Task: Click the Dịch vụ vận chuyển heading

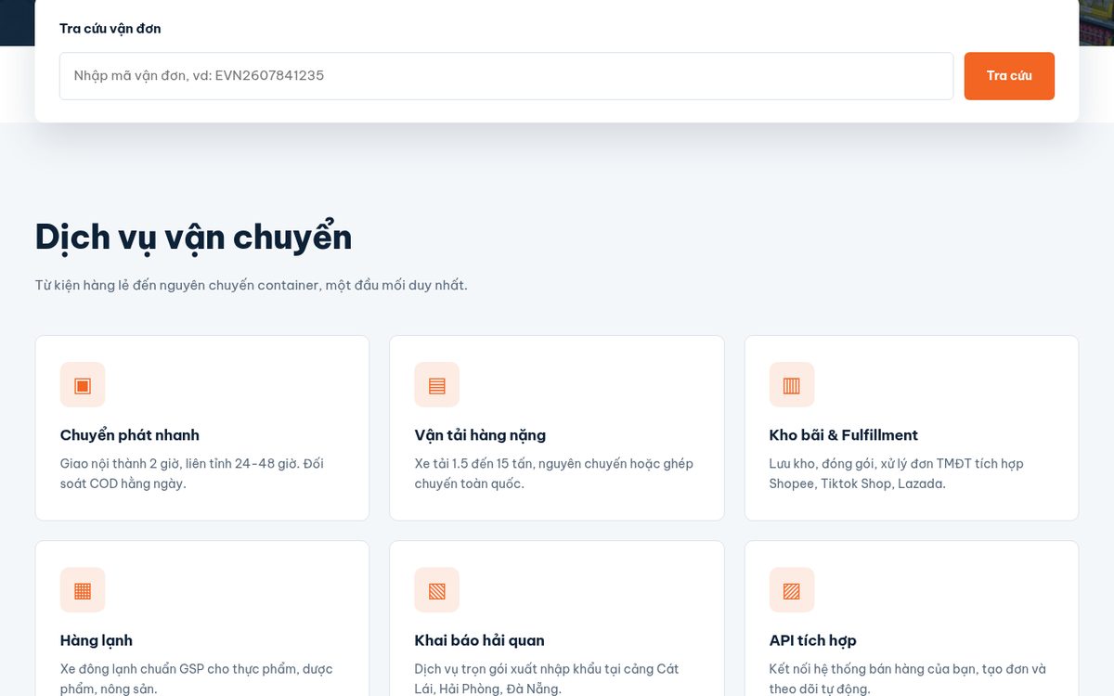Action: (x=194, y=238)
